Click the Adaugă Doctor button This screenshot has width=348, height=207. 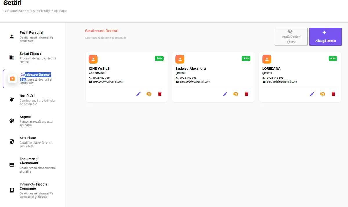tap(325, 37)
